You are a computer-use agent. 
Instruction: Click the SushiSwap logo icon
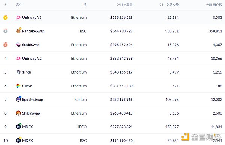pos(18,45)
